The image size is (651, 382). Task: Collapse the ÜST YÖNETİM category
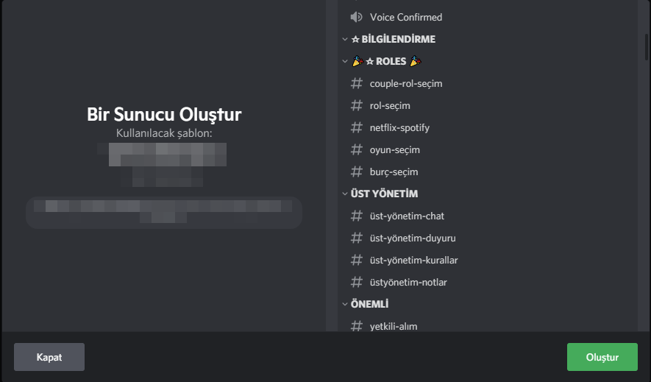(x=345, y=194)
